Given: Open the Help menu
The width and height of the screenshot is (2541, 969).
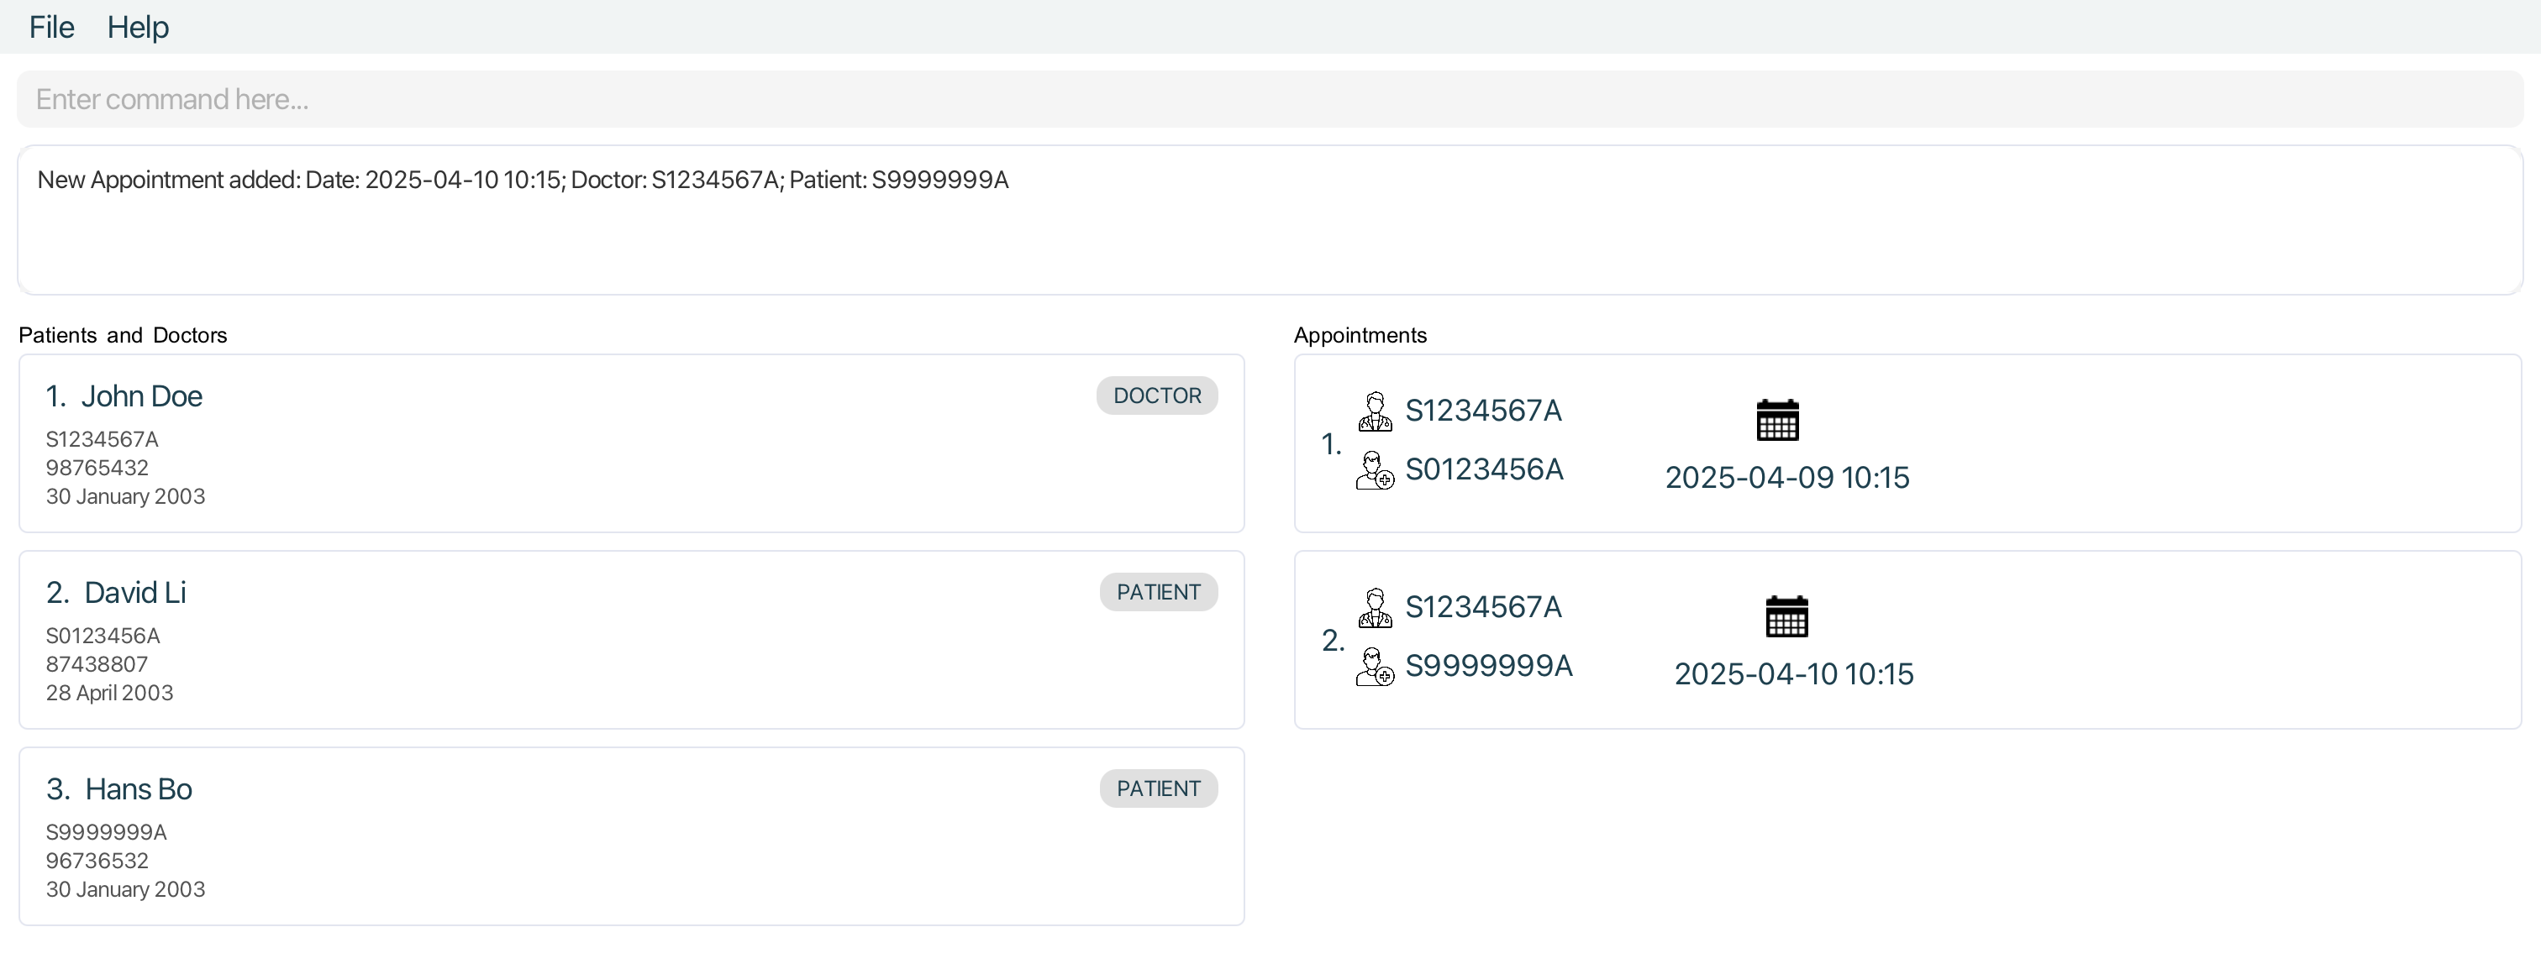Looking at the screenshot, I should tap(138, 27).
